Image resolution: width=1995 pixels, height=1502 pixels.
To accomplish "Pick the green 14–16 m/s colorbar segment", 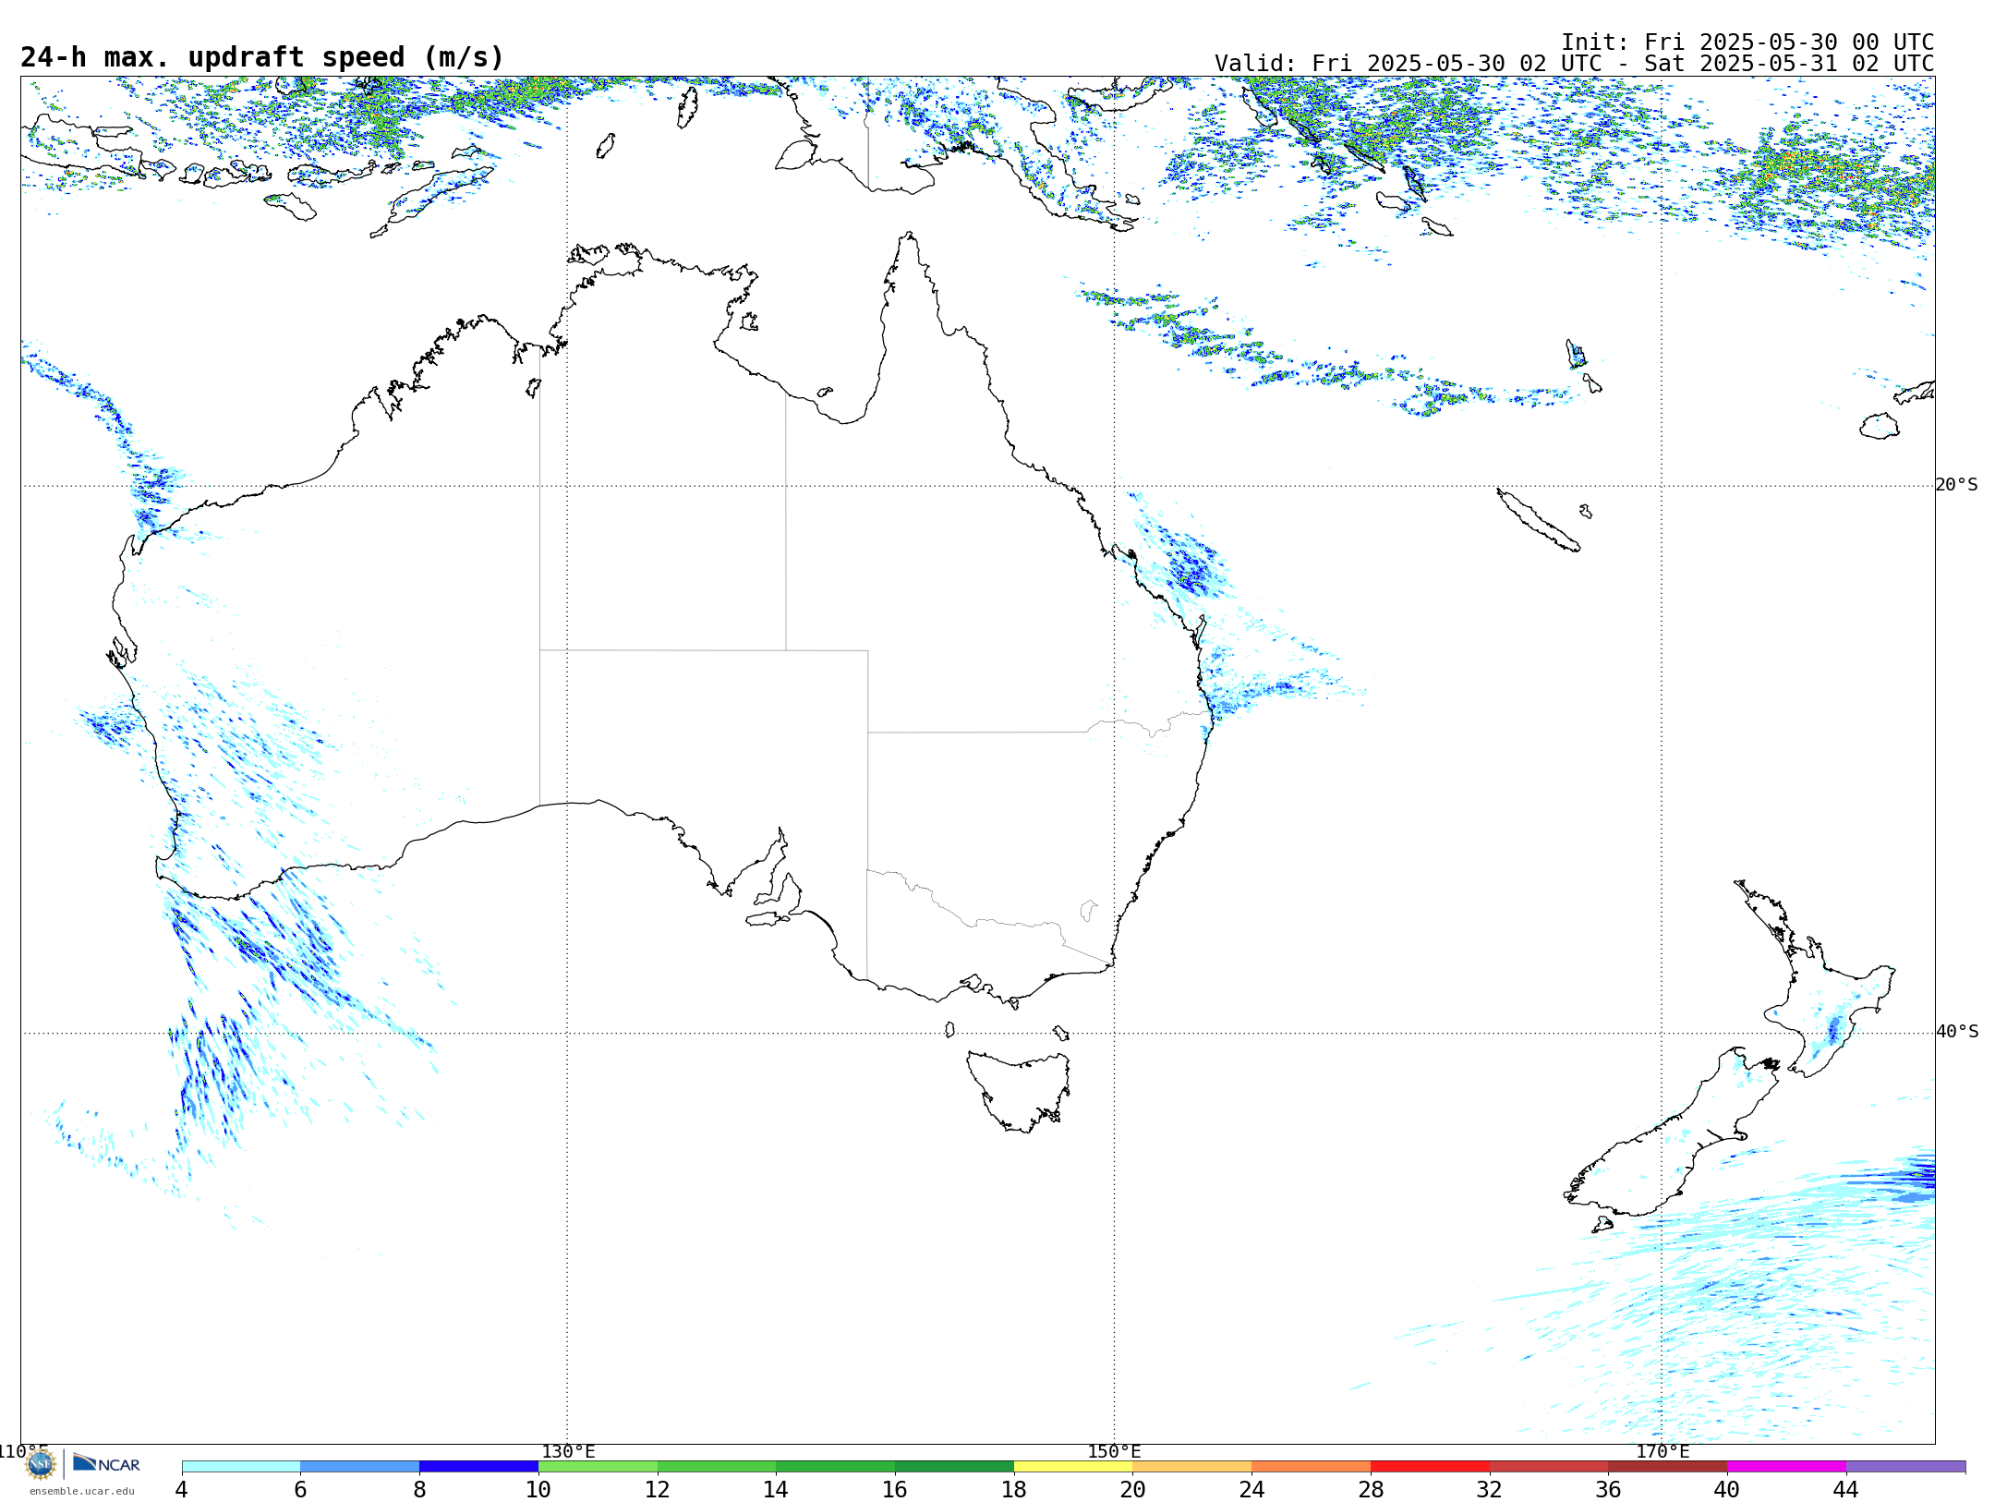I will click(x=836, y=1467).
